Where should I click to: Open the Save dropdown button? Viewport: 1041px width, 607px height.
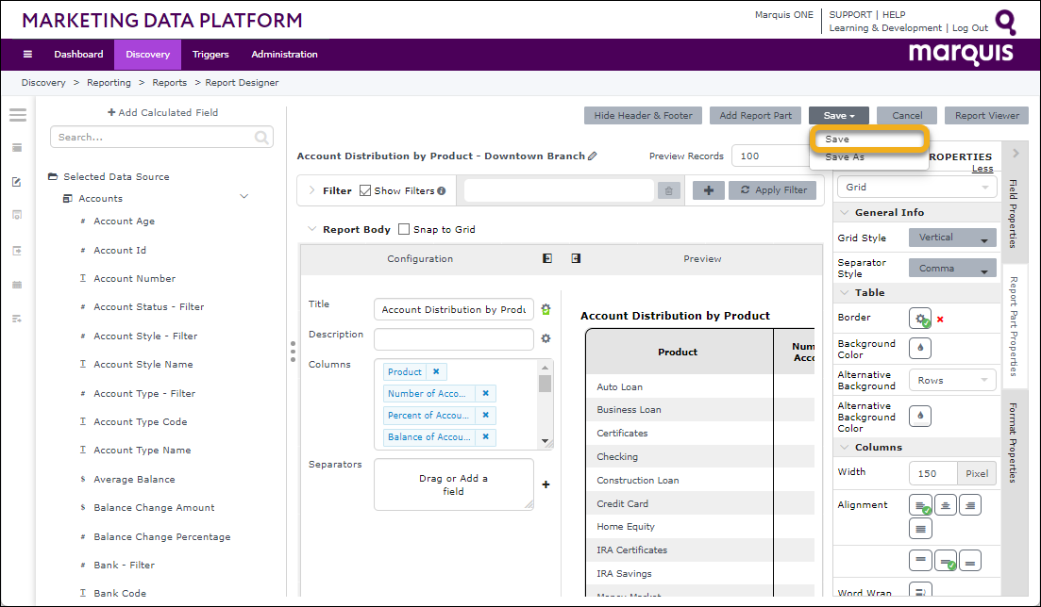[839, 115]
